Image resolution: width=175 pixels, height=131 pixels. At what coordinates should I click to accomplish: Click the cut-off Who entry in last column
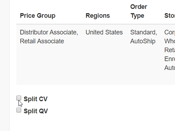(x=170, y=41)
